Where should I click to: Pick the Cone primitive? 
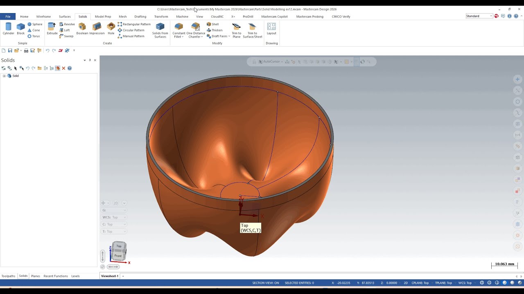(x=34, y=30)
